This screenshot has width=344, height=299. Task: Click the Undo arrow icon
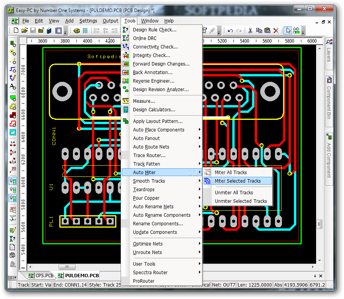230,31
